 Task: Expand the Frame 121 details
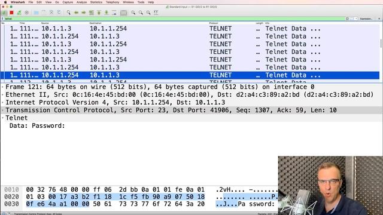pyautogui.click(x=2, y=87)
